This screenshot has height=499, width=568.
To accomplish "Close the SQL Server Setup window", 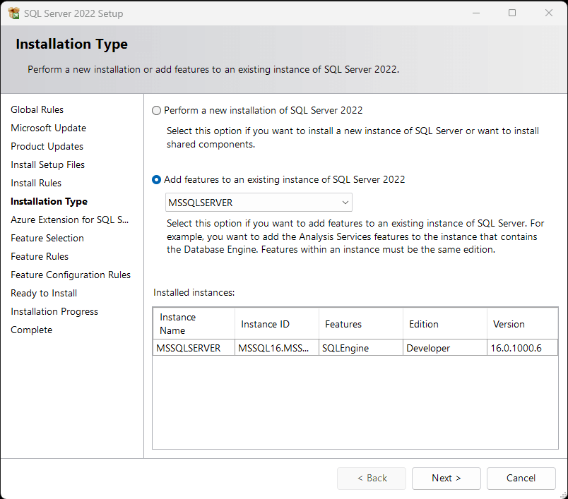I will pyautogui.click(x=549, y=13).
